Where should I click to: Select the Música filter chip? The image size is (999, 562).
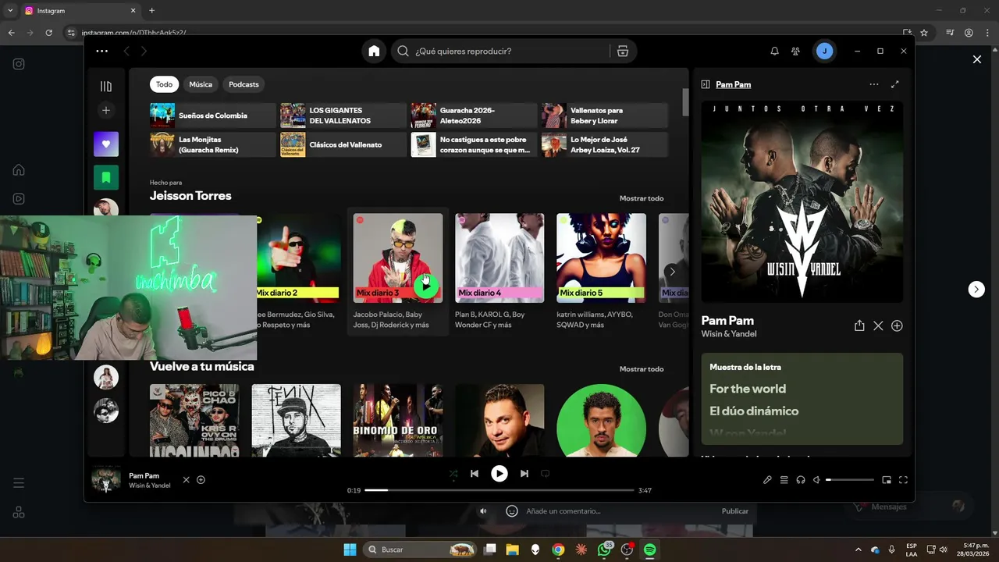pyautogui.click(x=201, y=84)
